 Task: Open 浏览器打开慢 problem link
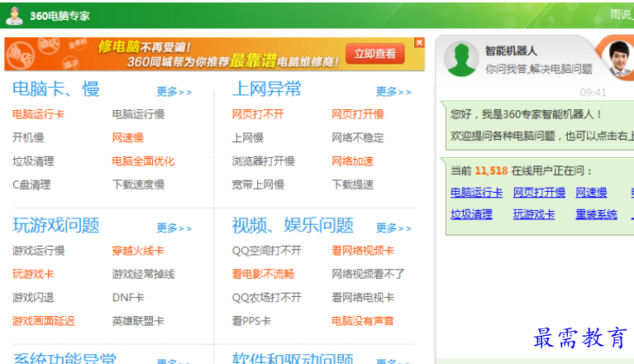[263, 161]
